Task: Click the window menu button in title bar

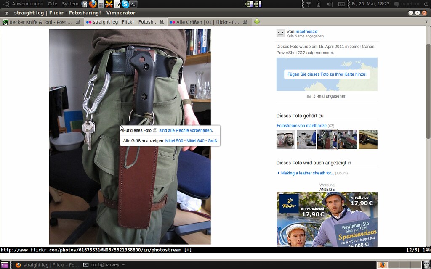Action: [7, 13]
